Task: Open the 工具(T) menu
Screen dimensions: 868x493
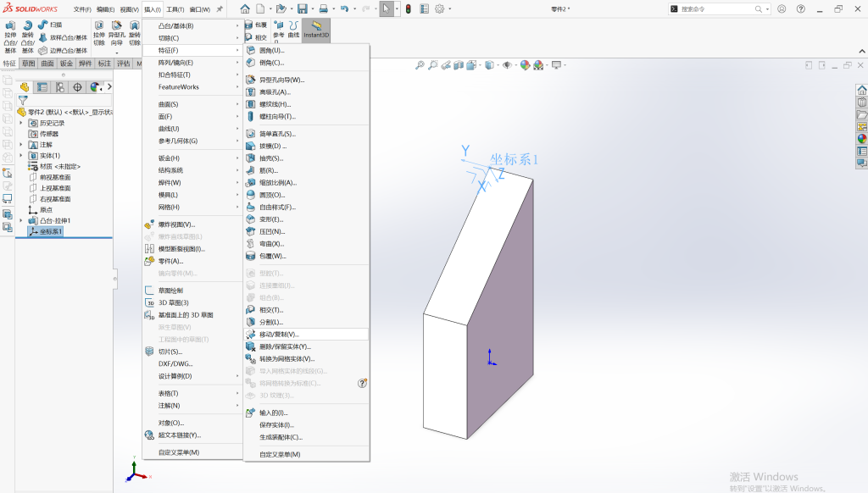Action: [175, 9]
